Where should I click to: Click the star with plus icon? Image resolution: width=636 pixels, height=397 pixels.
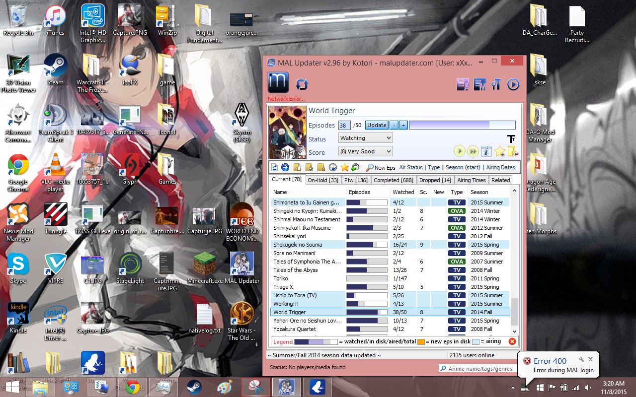[x=499, y=151]
